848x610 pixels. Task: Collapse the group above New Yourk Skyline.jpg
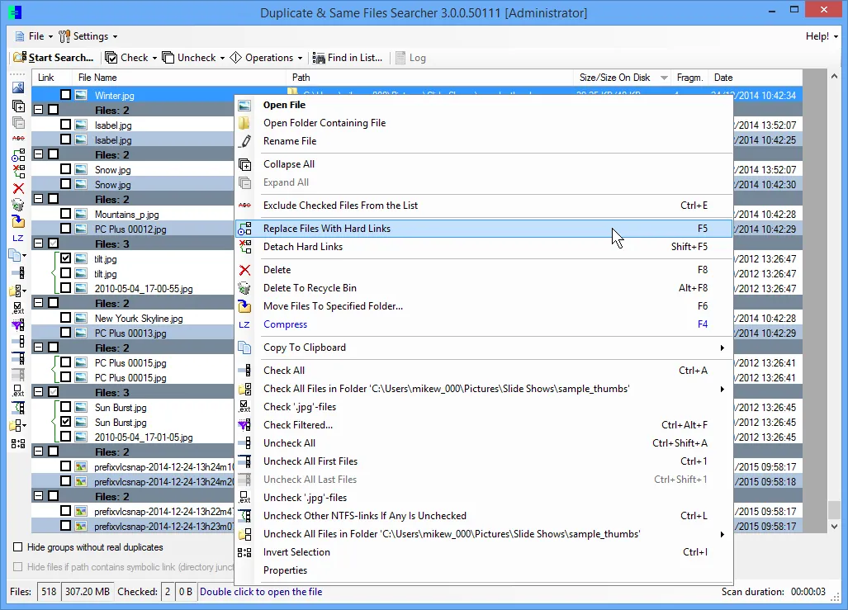click(39, 303)
